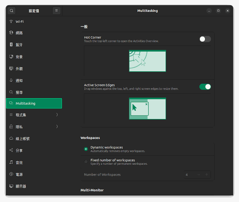Click the Active Screen Edges label text
239x202 pixels.
coord(99,85)
